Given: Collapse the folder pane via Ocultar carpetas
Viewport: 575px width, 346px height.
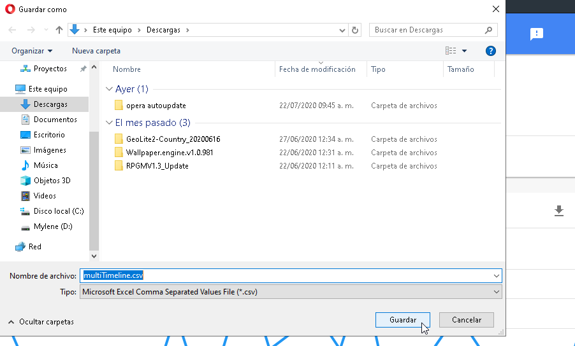Looking at the screenshot, I should pos(41,322).
